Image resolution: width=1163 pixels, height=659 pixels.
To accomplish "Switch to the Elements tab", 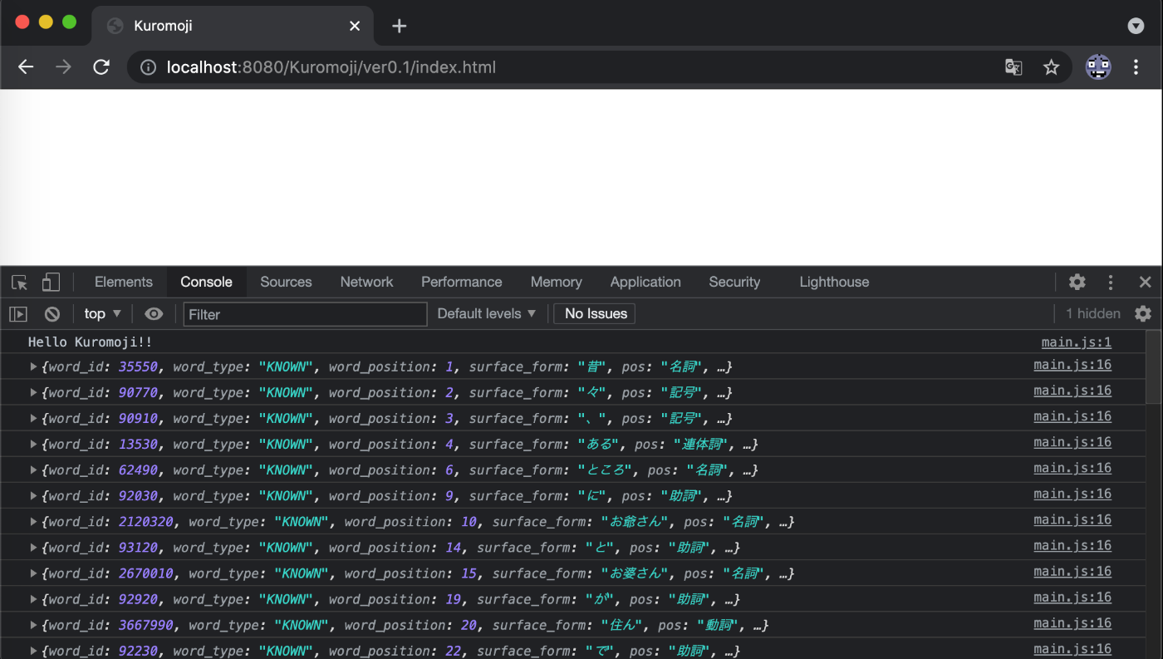I will (124, 282).
